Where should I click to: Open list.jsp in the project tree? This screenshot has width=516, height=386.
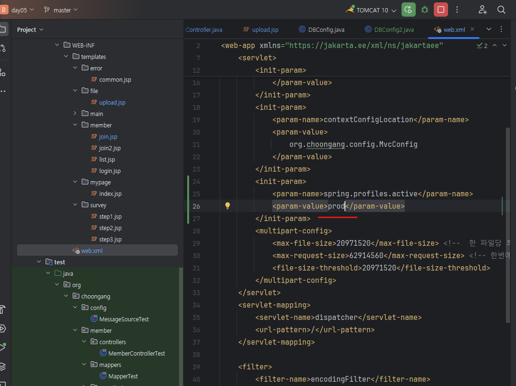coord(107,159)
